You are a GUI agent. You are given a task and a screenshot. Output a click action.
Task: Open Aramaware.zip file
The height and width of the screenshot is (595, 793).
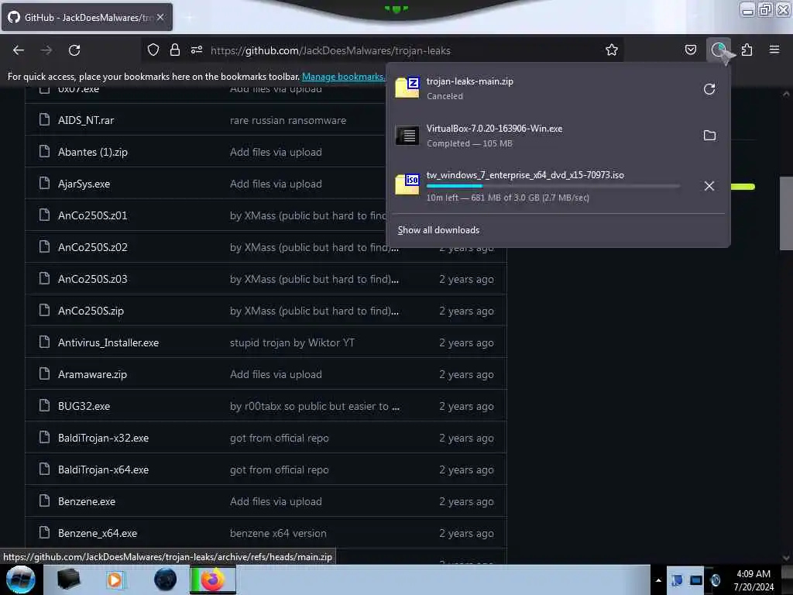pyautogui.click(x=93, y=375)
